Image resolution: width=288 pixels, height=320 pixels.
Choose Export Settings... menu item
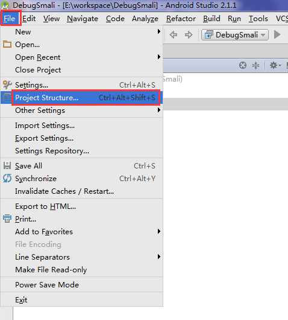[81, 138]
